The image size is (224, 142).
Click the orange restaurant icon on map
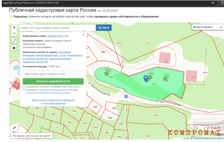click(x=18, y=80)
